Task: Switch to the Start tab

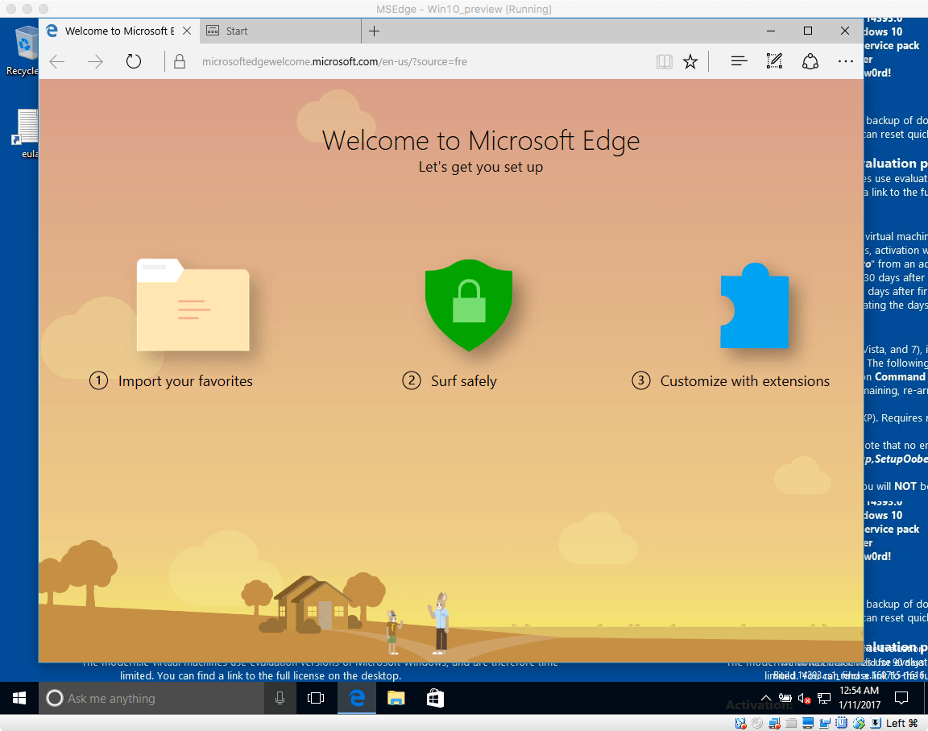Action: 280,31
